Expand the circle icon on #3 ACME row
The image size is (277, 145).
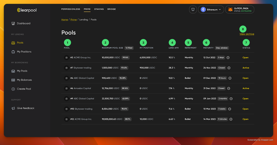click(x=228, y=58)
